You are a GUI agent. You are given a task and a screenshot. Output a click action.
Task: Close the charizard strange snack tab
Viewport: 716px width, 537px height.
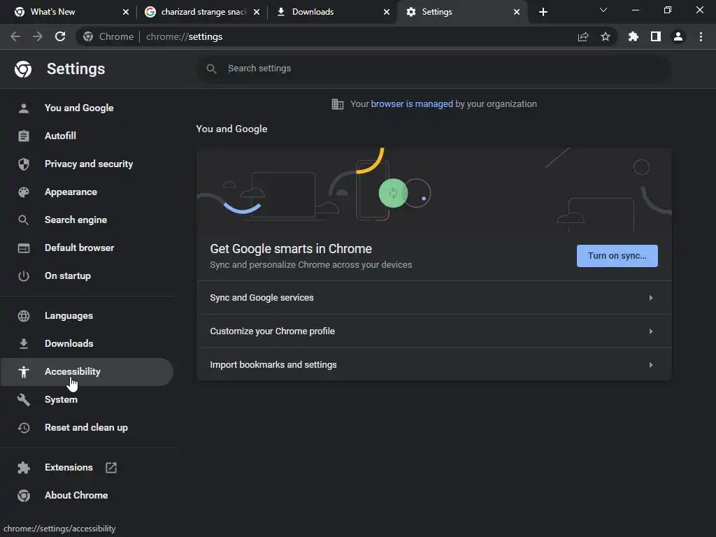(x=256, y=12)
